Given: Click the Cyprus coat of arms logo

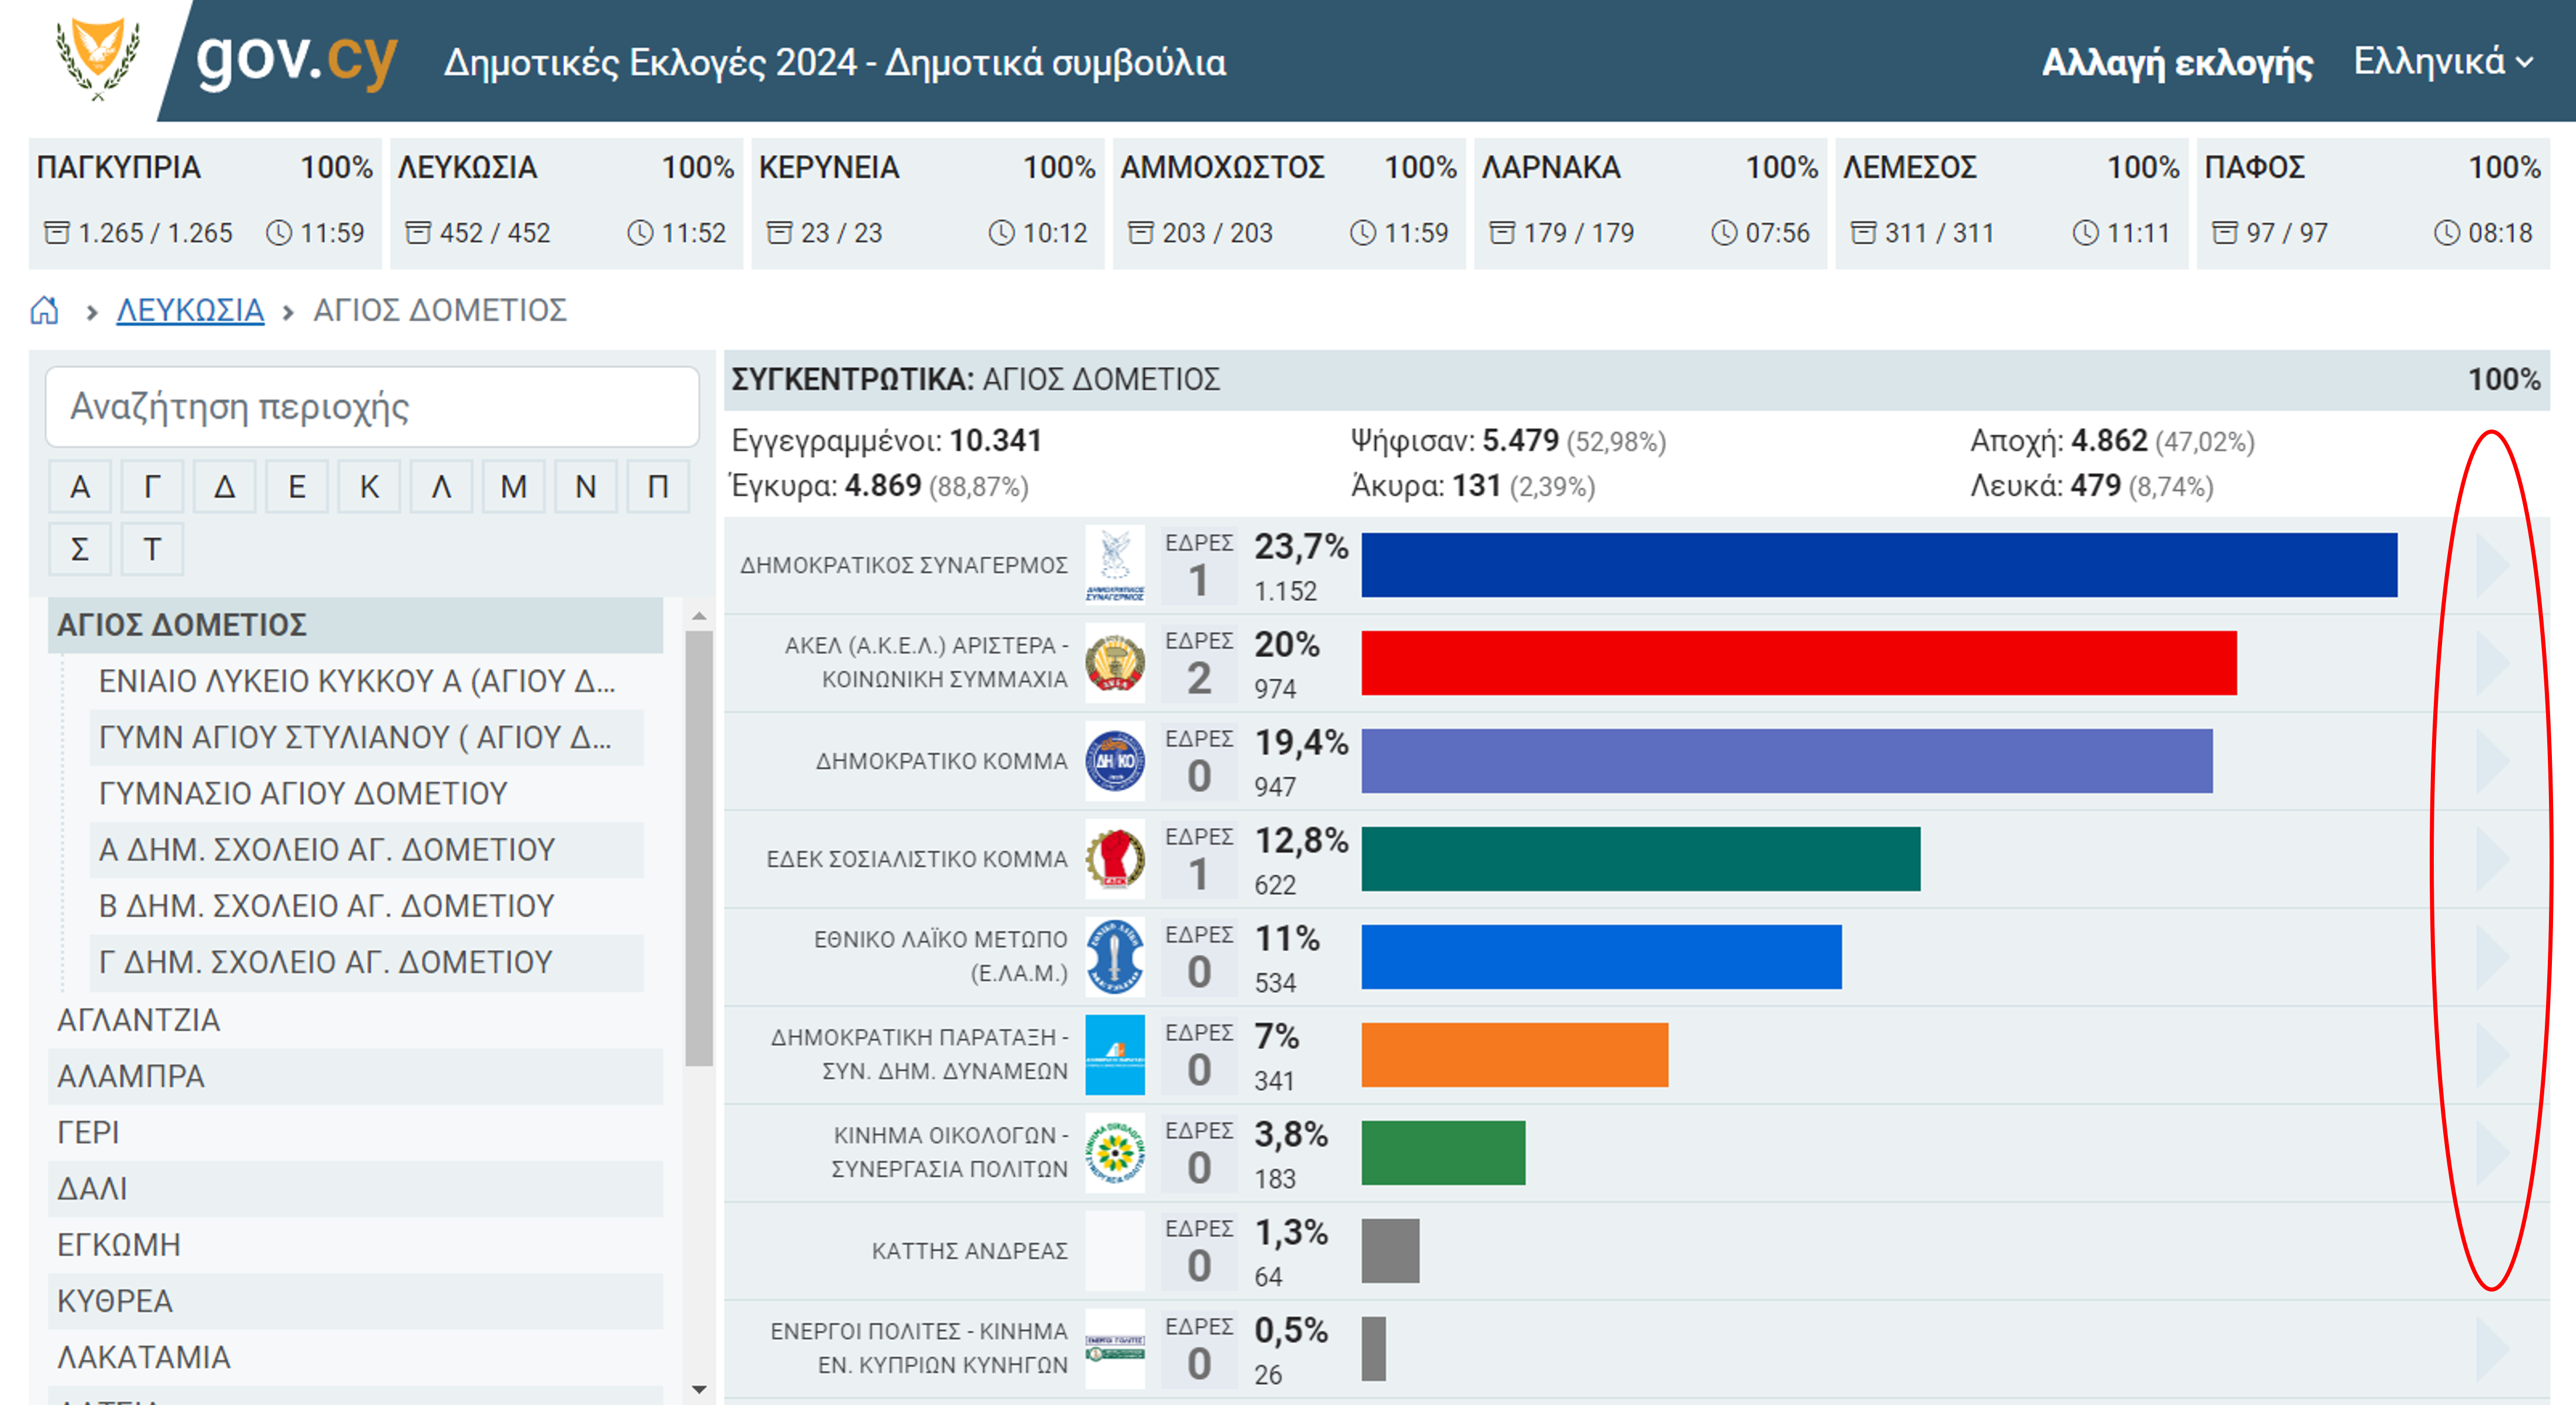Looking at the screenshot, I should click(x=97, y=58).
